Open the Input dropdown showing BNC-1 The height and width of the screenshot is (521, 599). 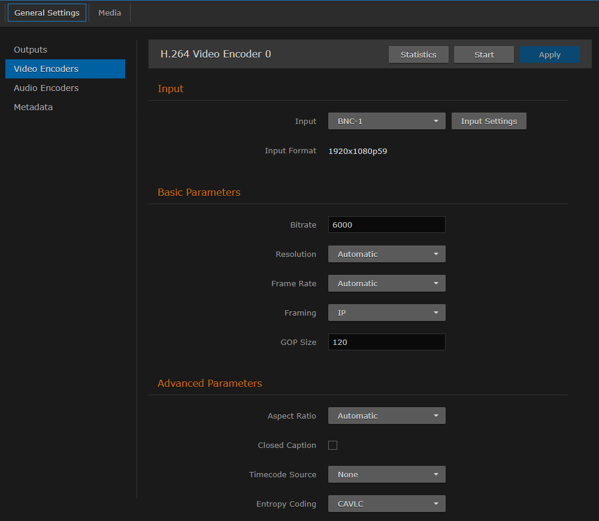tap(386, 121)
